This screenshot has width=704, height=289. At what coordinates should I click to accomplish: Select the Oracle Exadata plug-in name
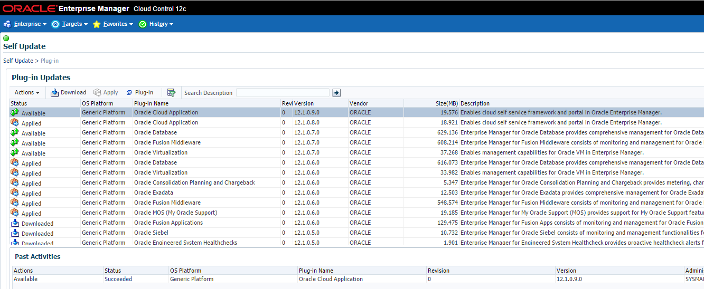pyautogui.click(x=154, y=192)
